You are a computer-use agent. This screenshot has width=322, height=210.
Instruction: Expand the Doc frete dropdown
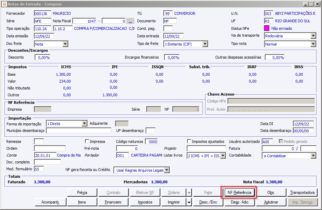(65, 44)
